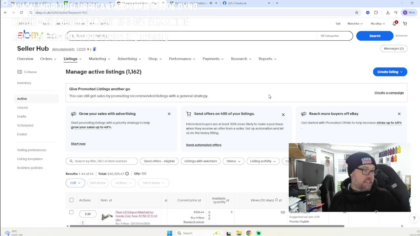Open the browser extensions puzzle icon
420x236 pixels.
pyautogui.click(x=376, y=12)
